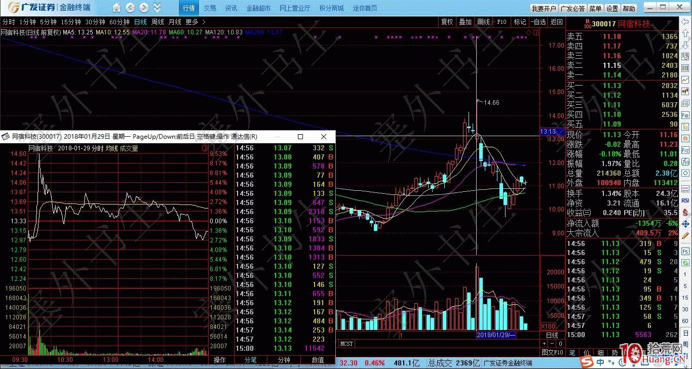692x369 pixels.
Task: Select the 分时 intraday period
Action: 9,22
